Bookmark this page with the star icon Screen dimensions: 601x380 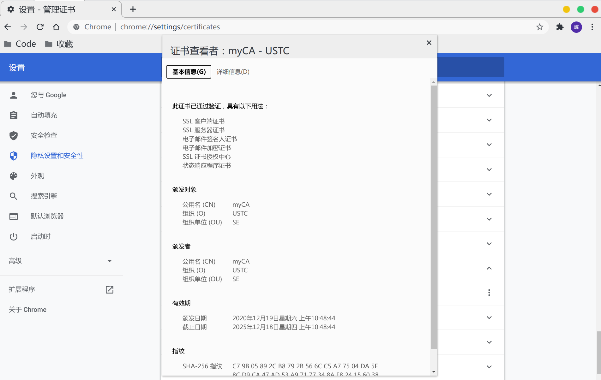540,27
